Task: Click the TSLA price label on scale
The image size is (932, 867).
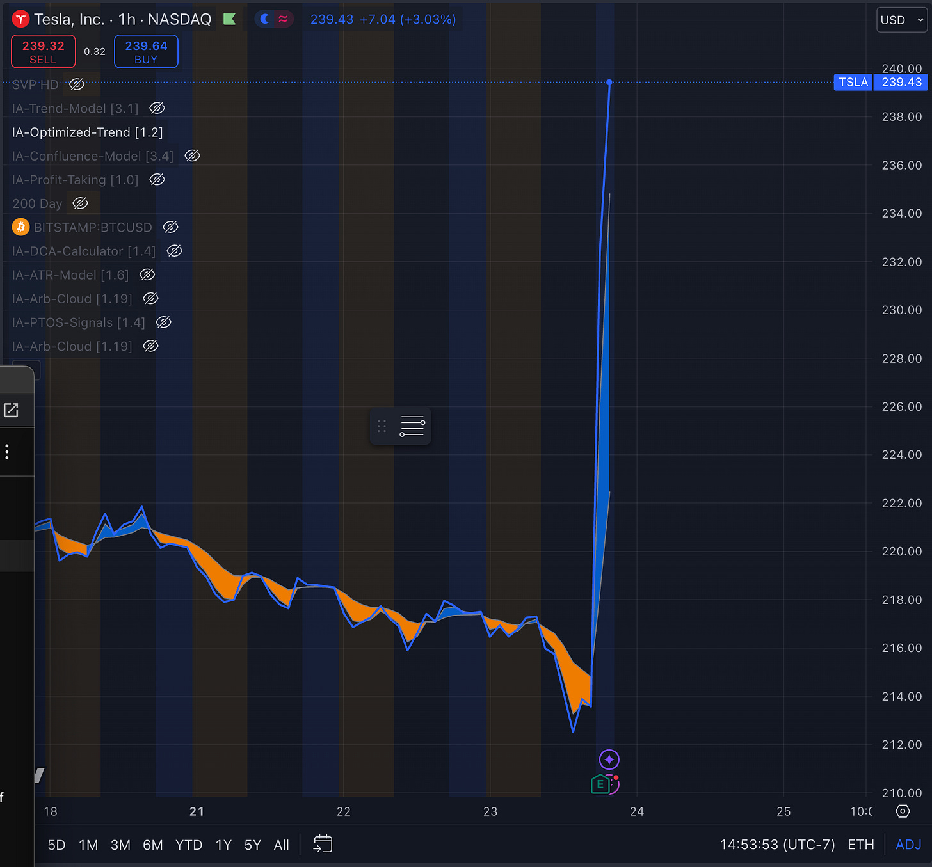Action: [853, 83]
